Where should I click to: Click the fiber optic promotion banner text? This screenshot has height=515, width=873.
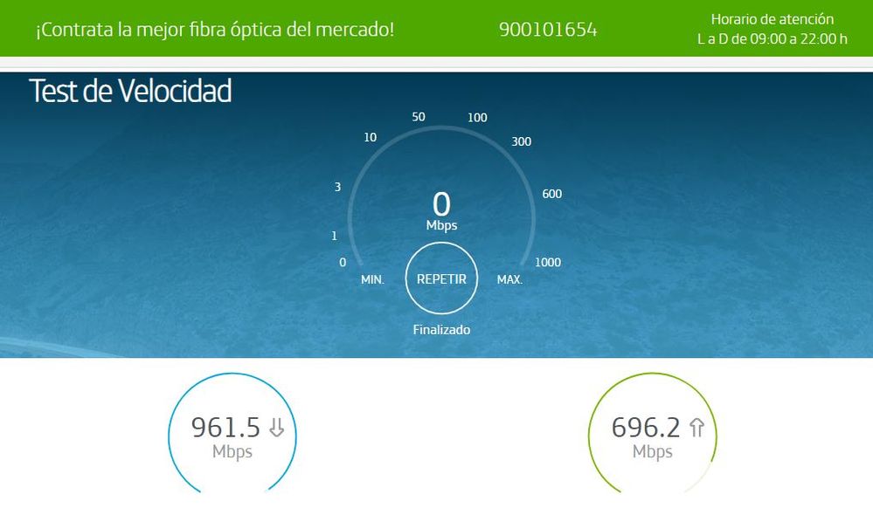click(x=215, y=30)
